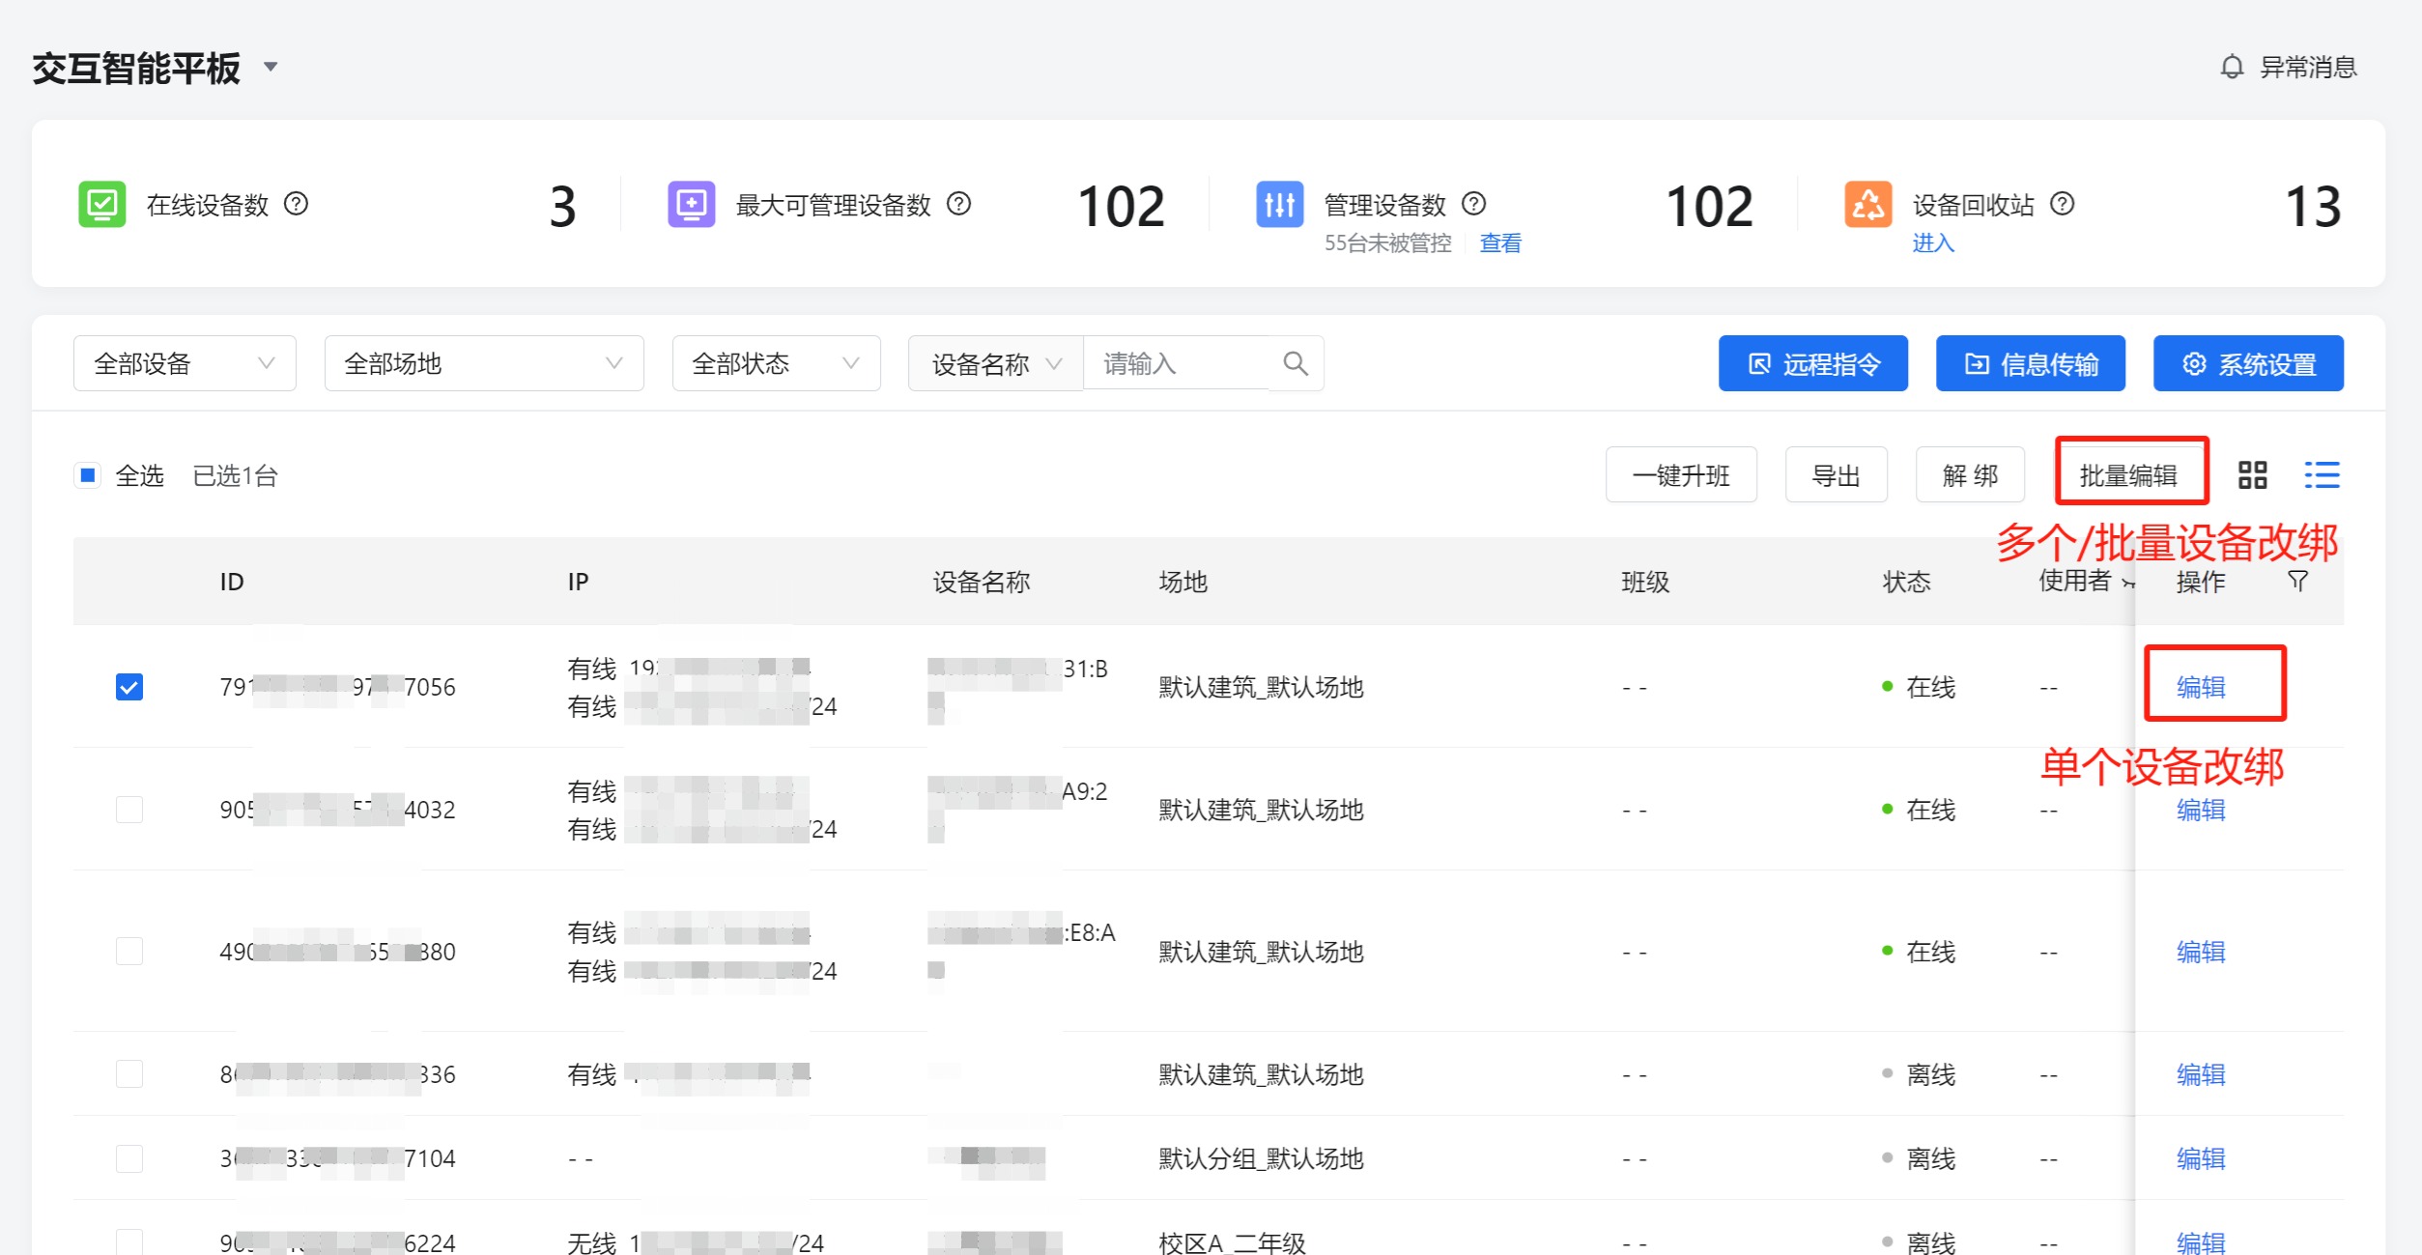Open the 全部设备 dropdown
Screen dimensions: 2422x1255
[x=185, y=363]
